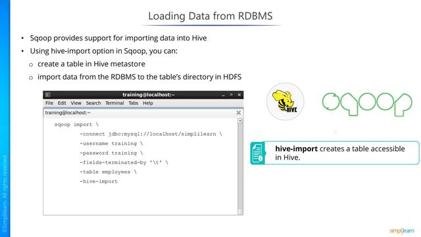Click the terminal vertical scrollbar track
This screenshot has width=421, height=237.
[240, 167]
